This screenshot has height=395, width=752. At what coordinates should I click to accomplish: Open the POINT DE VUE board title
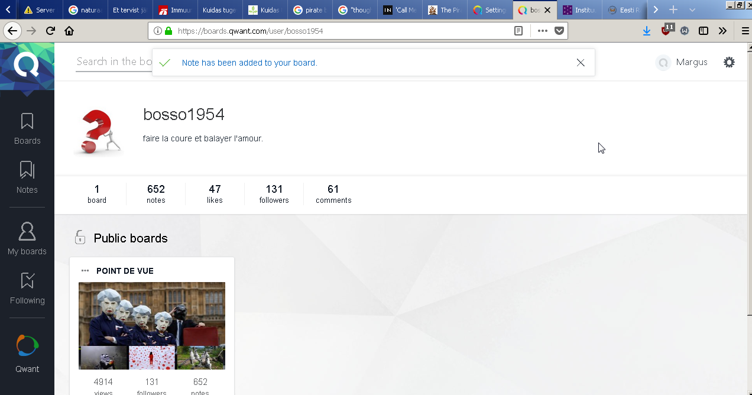125,271
